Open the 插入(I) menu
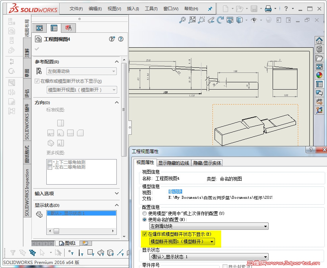327x268 pixels. click(x=133, y=9)
